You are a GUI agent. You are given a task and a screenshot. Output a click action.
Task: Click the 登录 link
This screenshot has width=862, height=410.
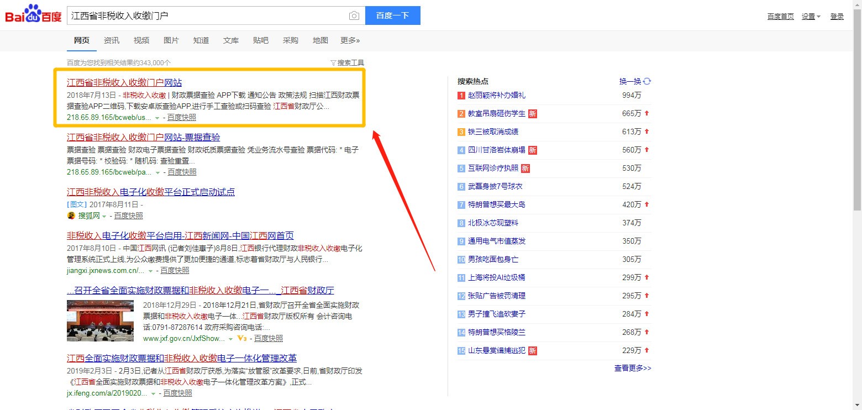(x=837, y=17)
